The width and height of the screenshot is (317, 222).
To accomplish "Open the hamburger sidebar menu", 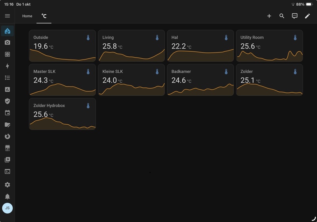I will [x=8, y=16].
